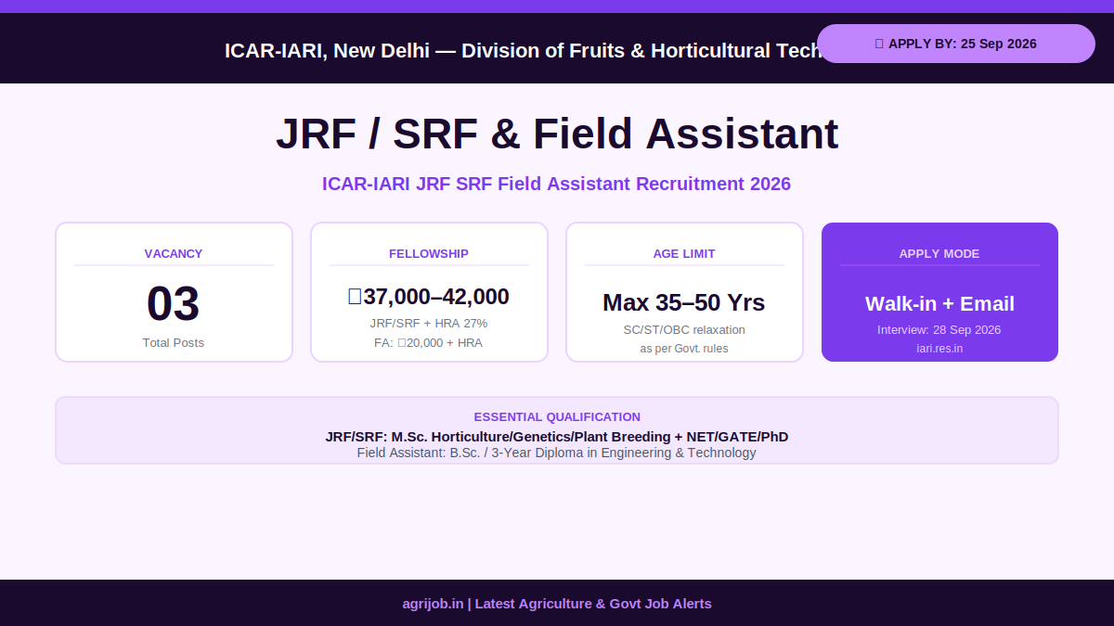This screenshot has height=626, width=1114.
Task: Click the Walk-in + Email text
Action: [x=939, y=303]
